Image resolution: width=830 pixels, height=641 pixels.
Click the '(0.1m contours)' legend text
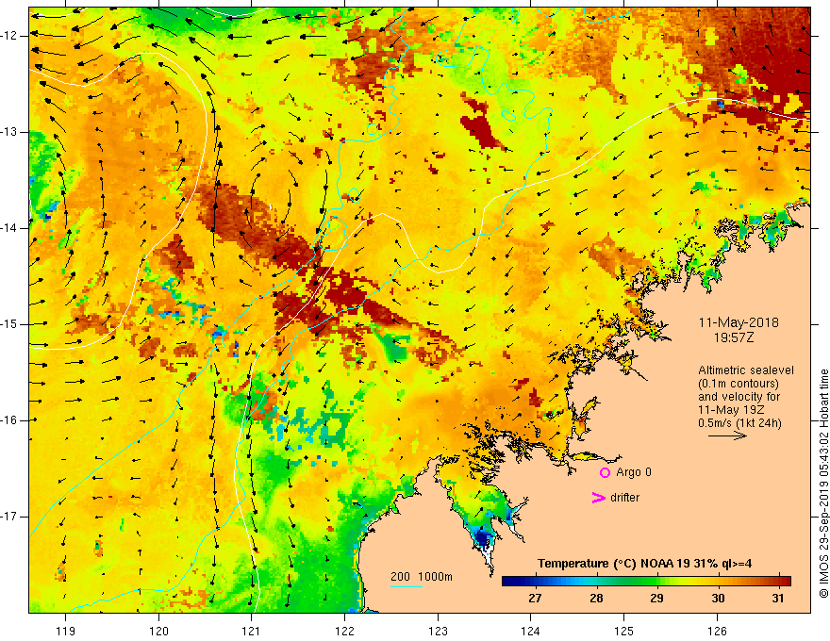click(x=738, y=384)
